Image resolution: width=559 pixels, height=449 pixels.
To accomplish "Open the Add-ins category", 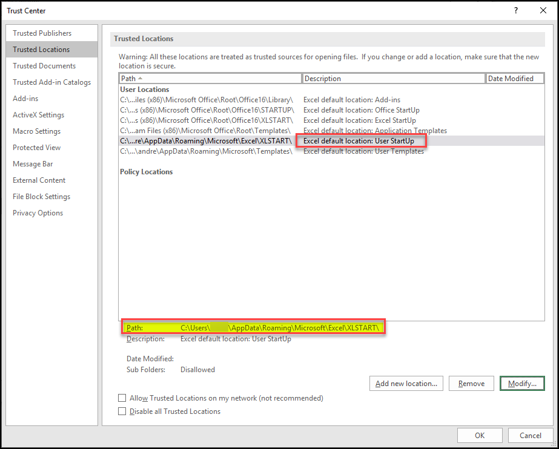I will point(25,98).
